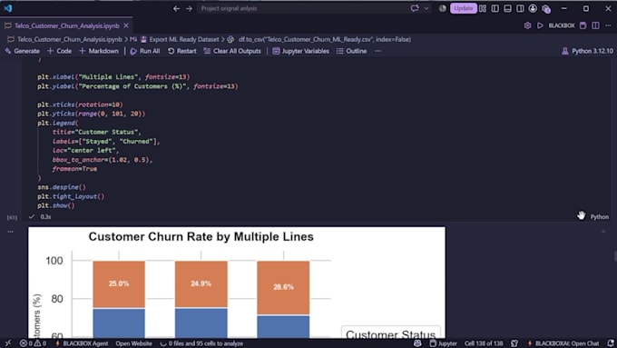Open the Customize Layout icon
617x348 pixels.
(483, 8)
